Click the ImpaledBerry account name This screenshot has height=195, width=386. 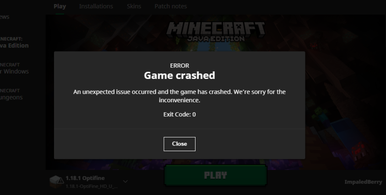point(364,182)
